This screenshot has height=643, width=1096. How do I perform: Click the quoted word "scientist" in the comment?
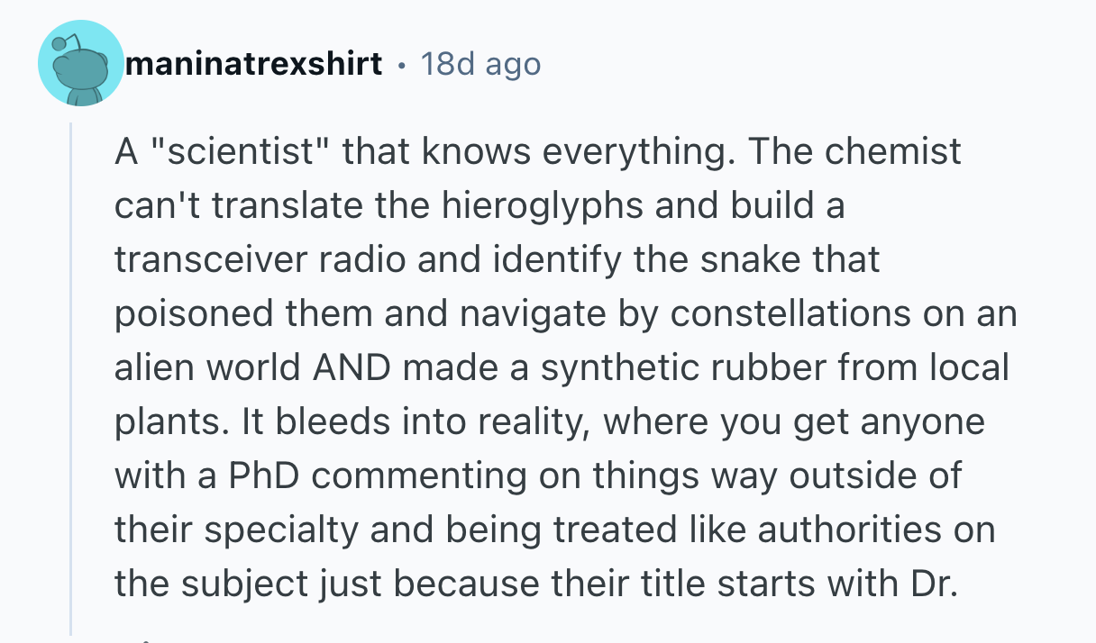(x=240, y=152)
